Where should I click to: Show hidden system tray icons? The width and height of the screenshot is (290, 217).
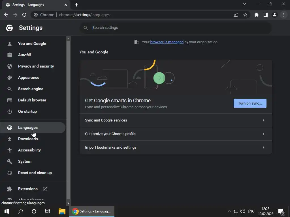229,211
